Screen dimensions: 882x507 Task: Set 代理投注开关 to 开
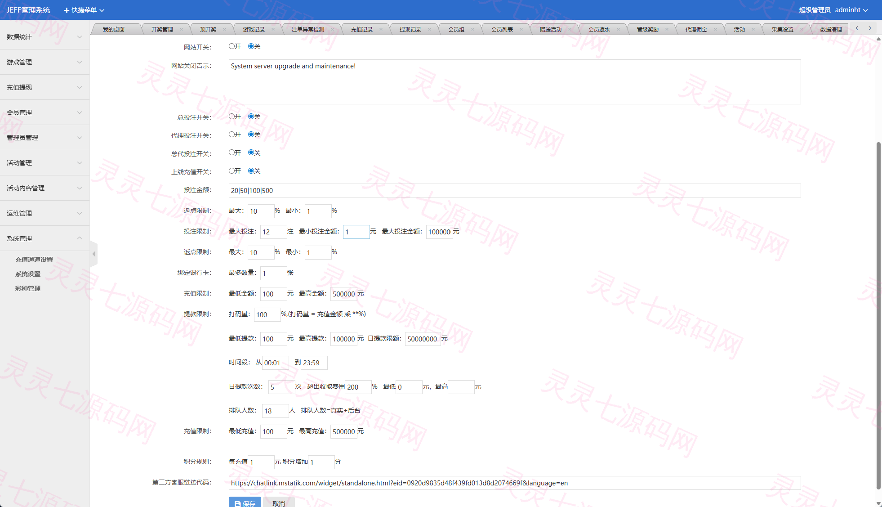232,135
